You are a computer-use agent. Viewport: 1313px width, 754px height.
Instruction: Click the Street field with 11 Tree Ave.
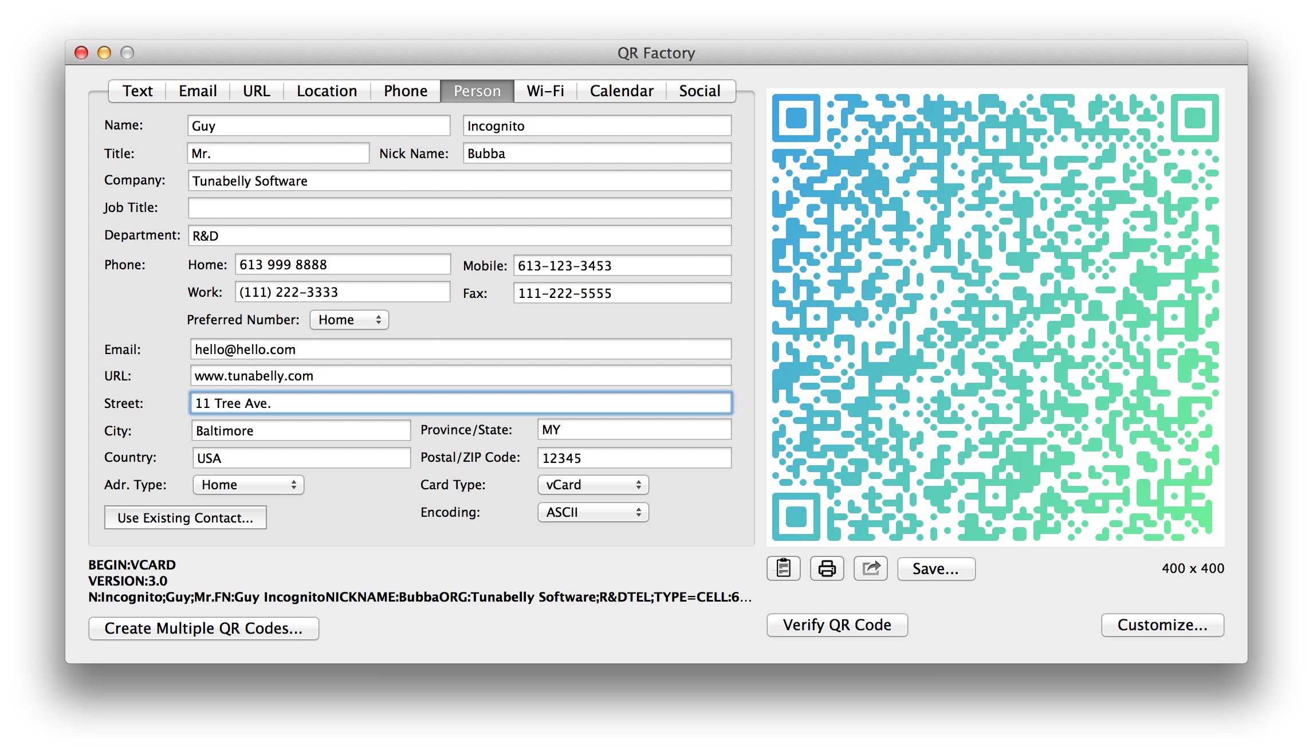point(461,403)
